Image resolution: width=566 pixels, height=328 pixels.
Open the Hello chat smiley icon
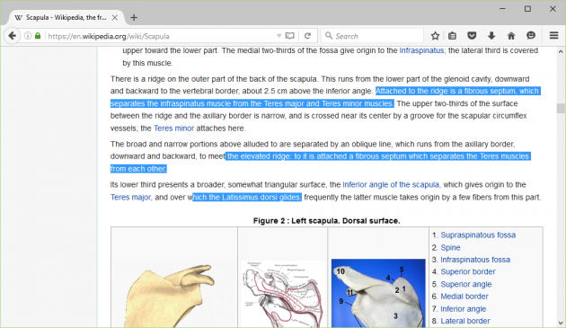(x=531, y=35)
